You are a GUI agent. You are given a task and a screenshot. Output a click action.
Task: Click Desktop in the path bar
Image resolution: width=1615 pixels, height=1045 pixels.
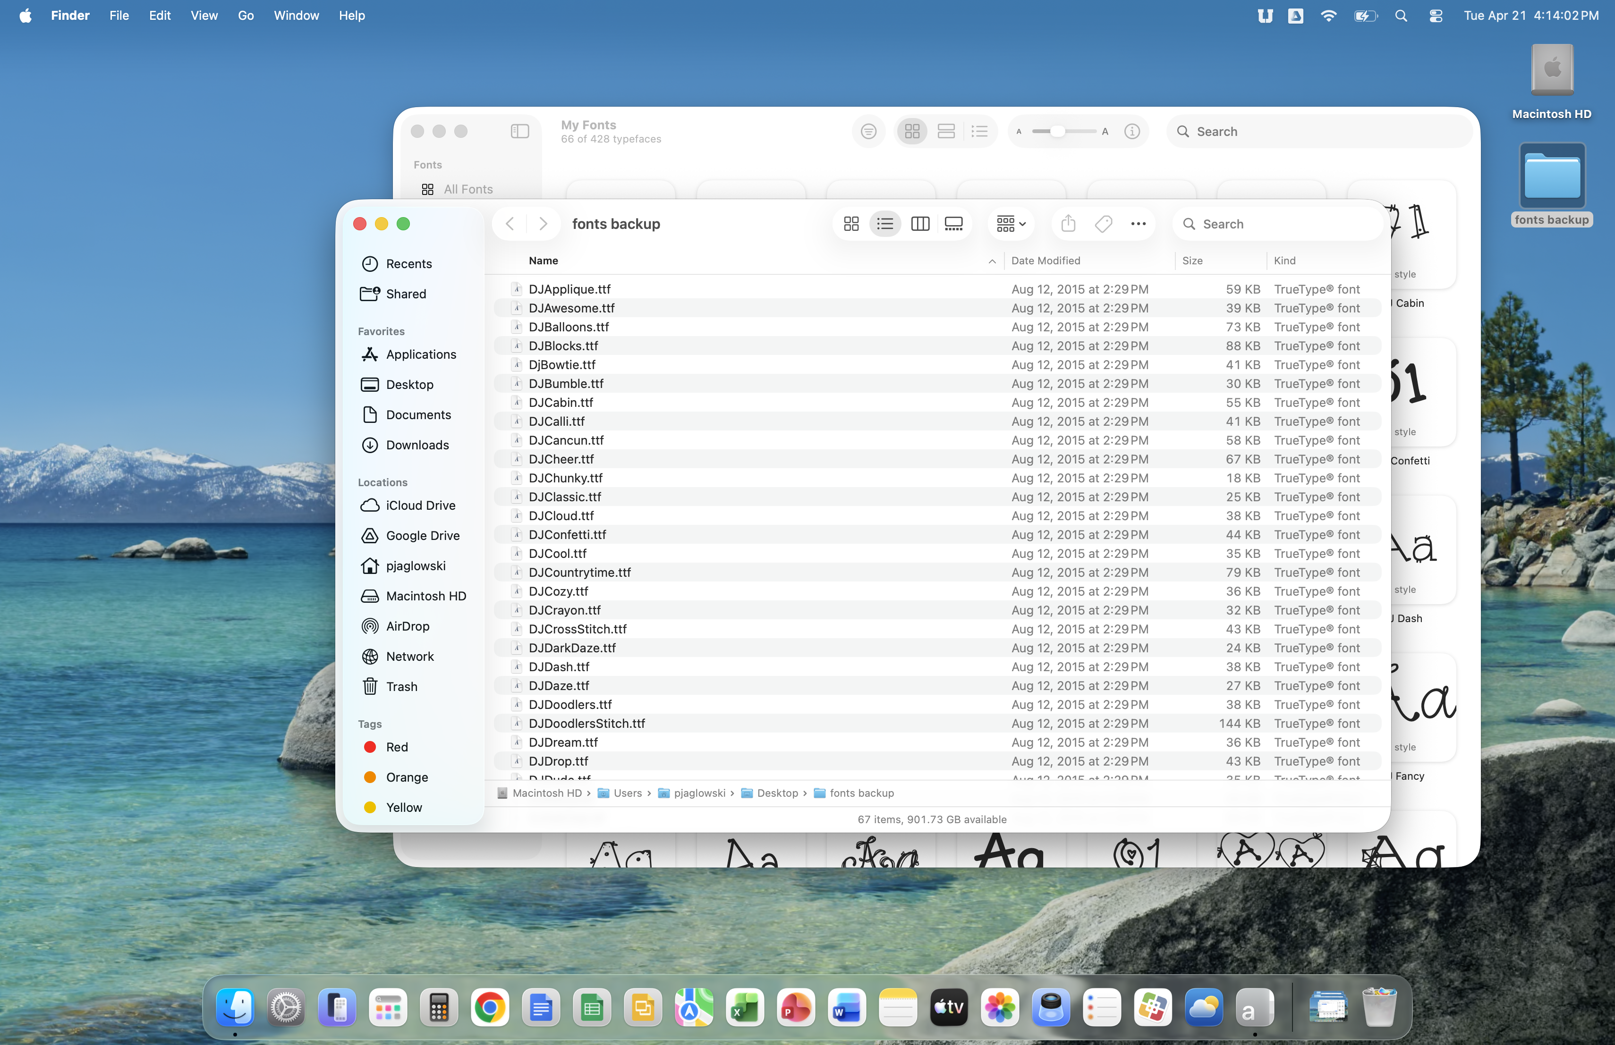coord(777,793)
